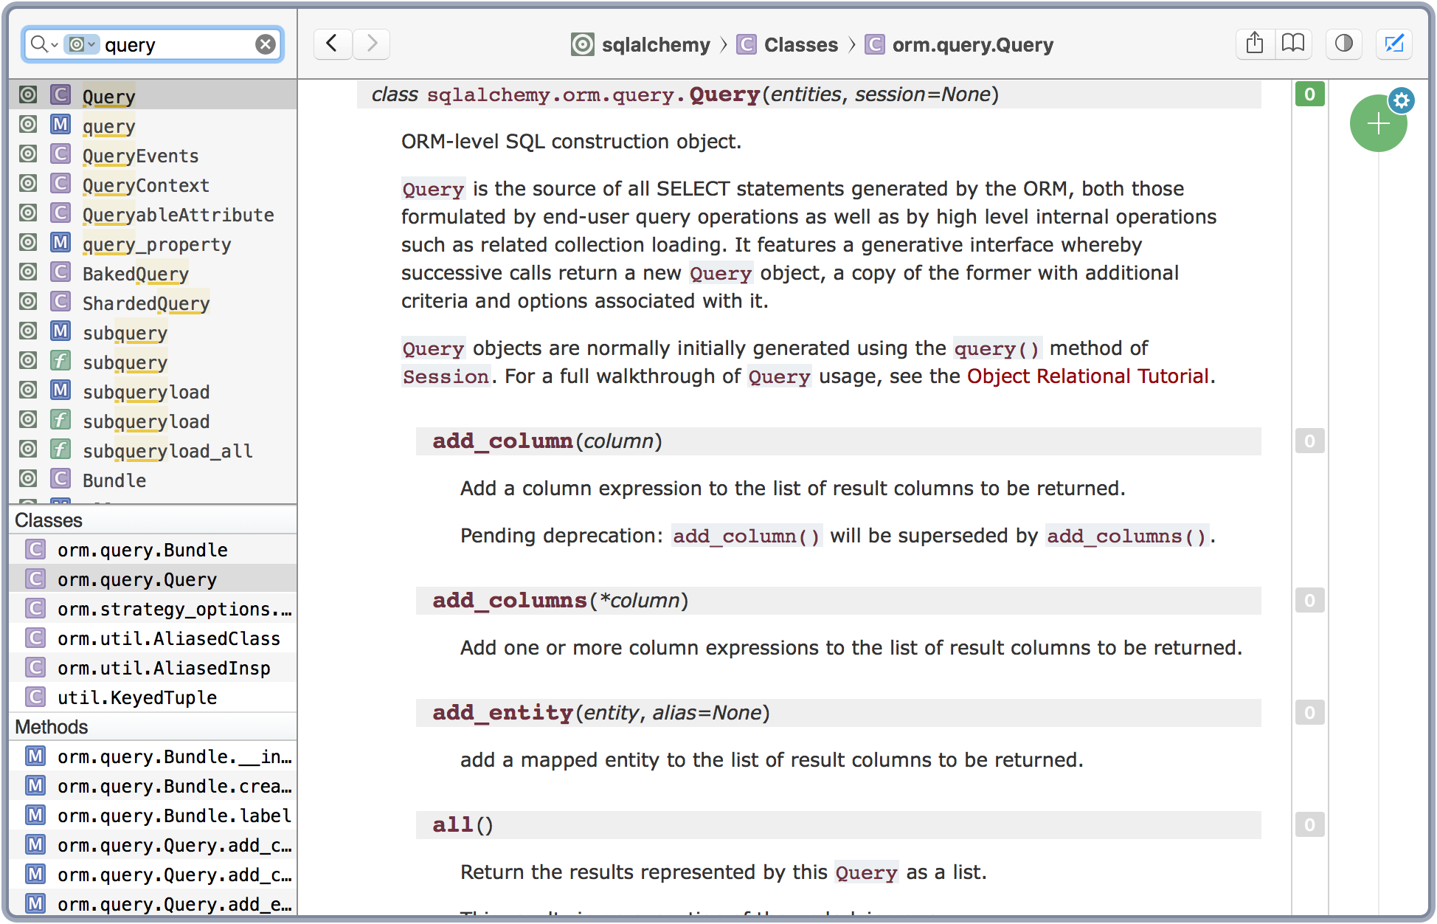Select the QueryEvents class result
This screenshot has width=1437, height=924.
(x=140, y=156)
